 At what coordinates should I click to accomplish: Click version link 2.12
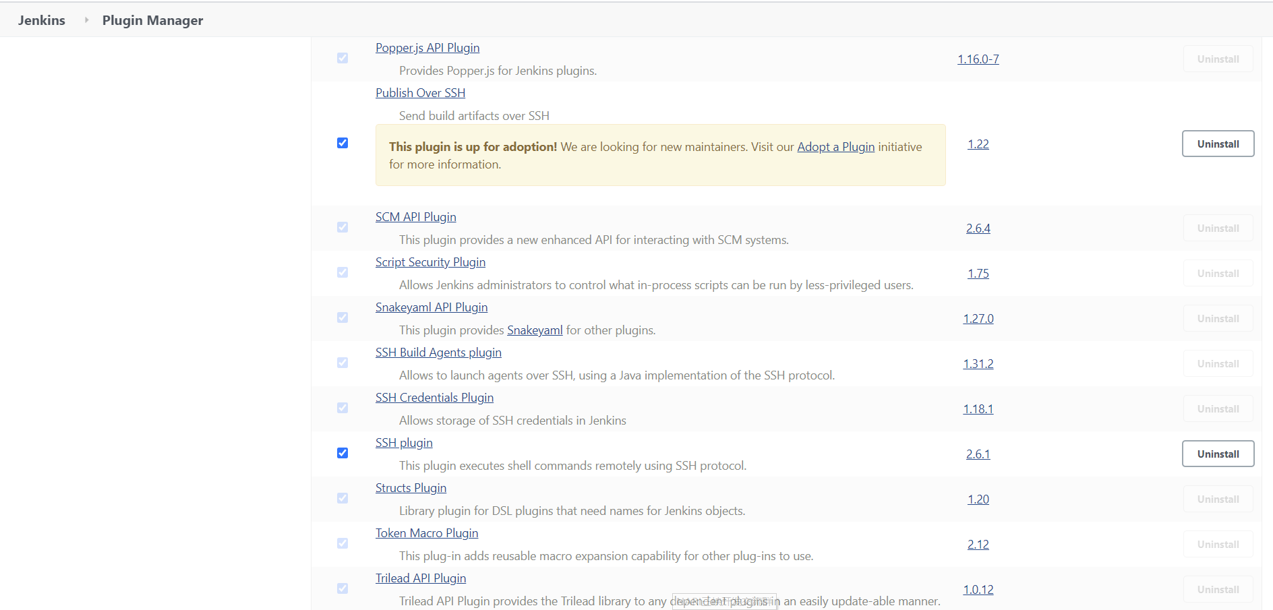978,545
